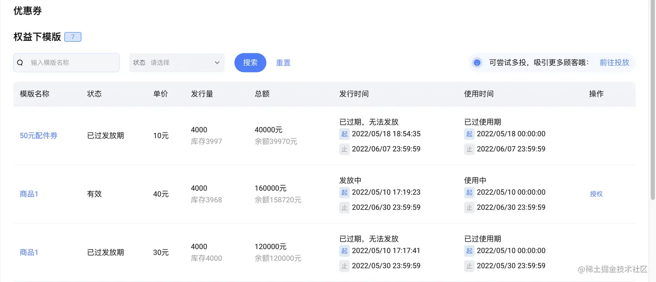Screen dimensions: 656x282
Task: Click the 余额158720元 balance text
Action: click(278, 200)
